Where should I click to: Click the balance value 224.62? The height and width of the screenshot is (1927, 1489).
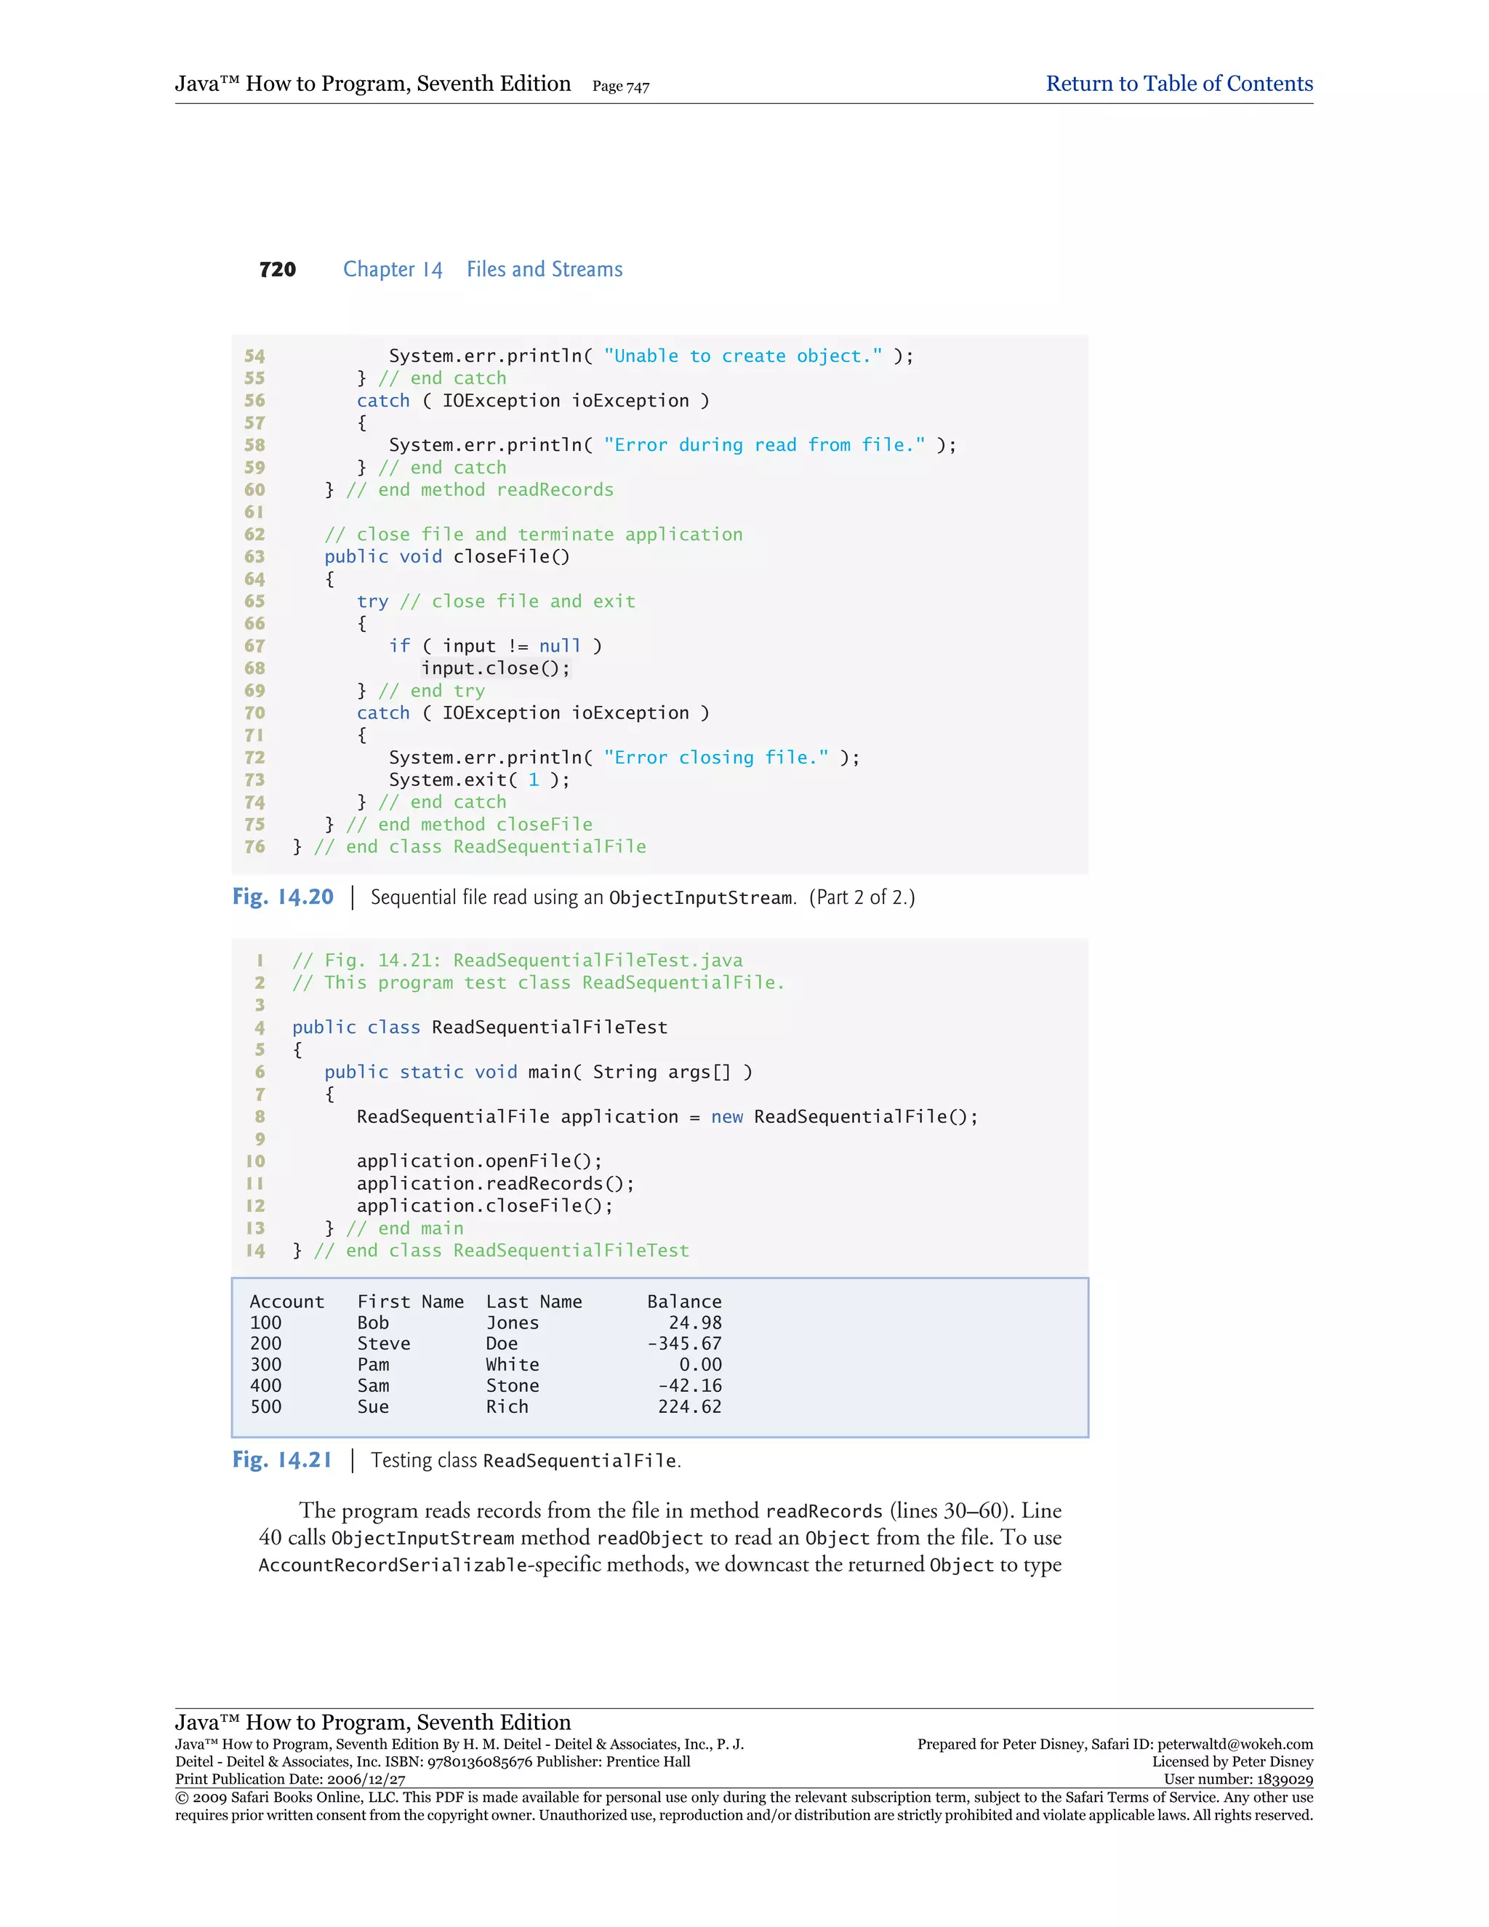coord(689,1406)
